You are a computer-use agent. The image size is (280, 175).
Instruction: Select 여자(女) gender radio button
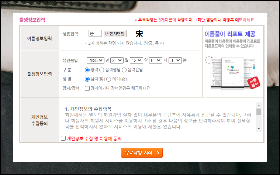click(x=108, y=79)
